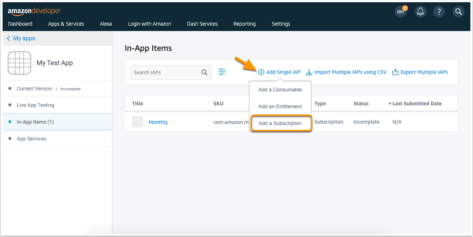
Task: Choose Add a Consumable from dropdown
Action: pos(280,90)
